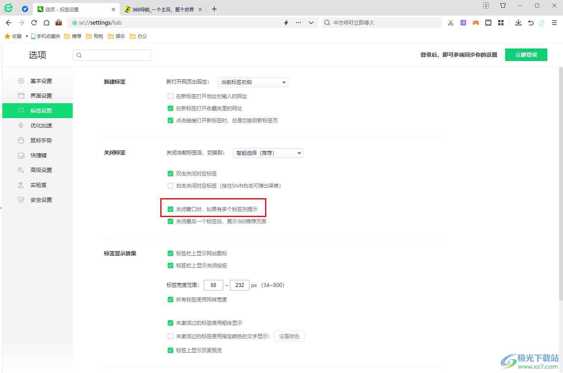Open the hamburger main menu
This screenshot has height=373, width=563.
tap(554, 23)
